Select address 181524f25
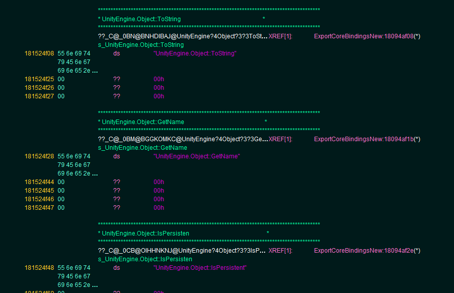 (39, 79)
